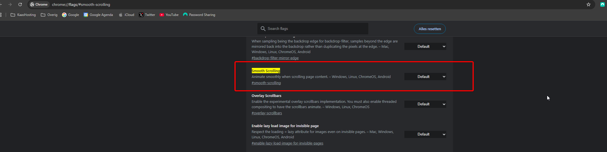Open the Overig bookmark folder

click(49, 15)
